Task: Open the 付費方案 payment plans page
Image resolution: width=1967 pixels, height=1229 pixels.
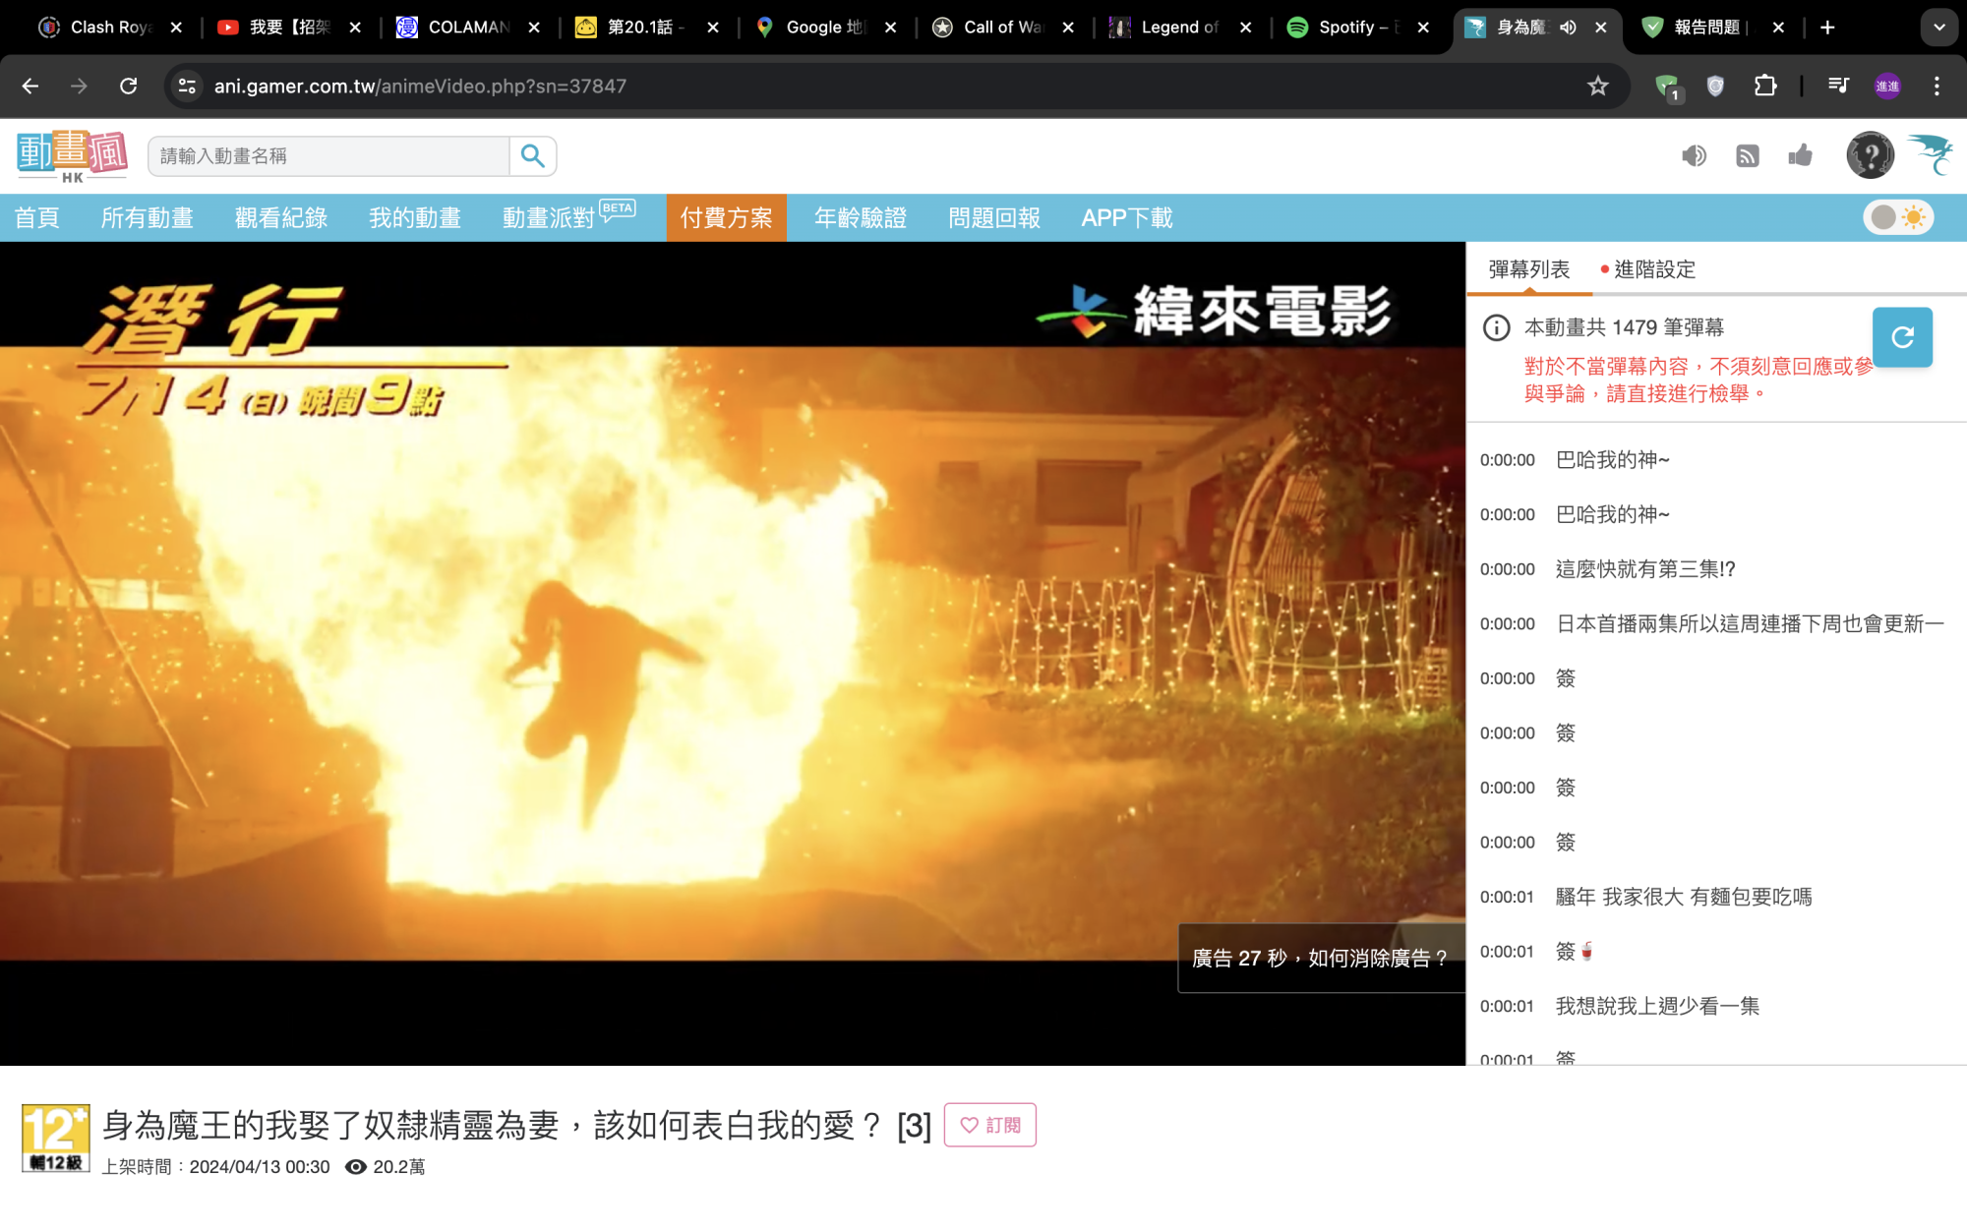Action: (x=726, y=218)
